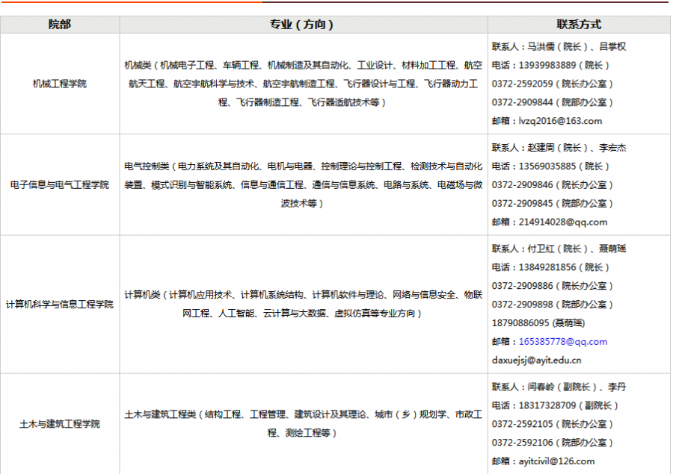Click the 院部 column header
Viewport: 673px width, 474px height.
[60, 25]
